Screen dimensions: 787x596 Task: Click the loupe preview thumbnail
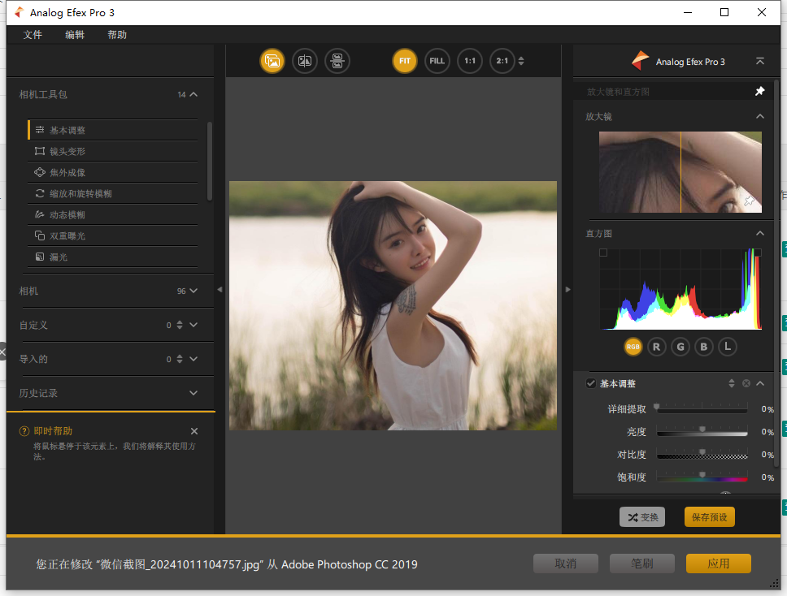point(680,172)
